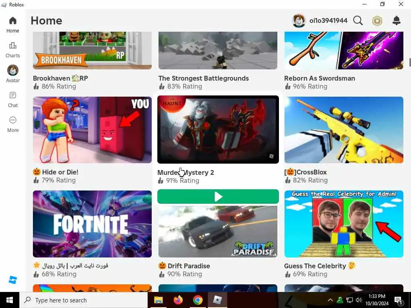This screenshot has width=411, height=308.
Task: Open the Drift Paradise car thumbnail
Action: tap(218, 231)
